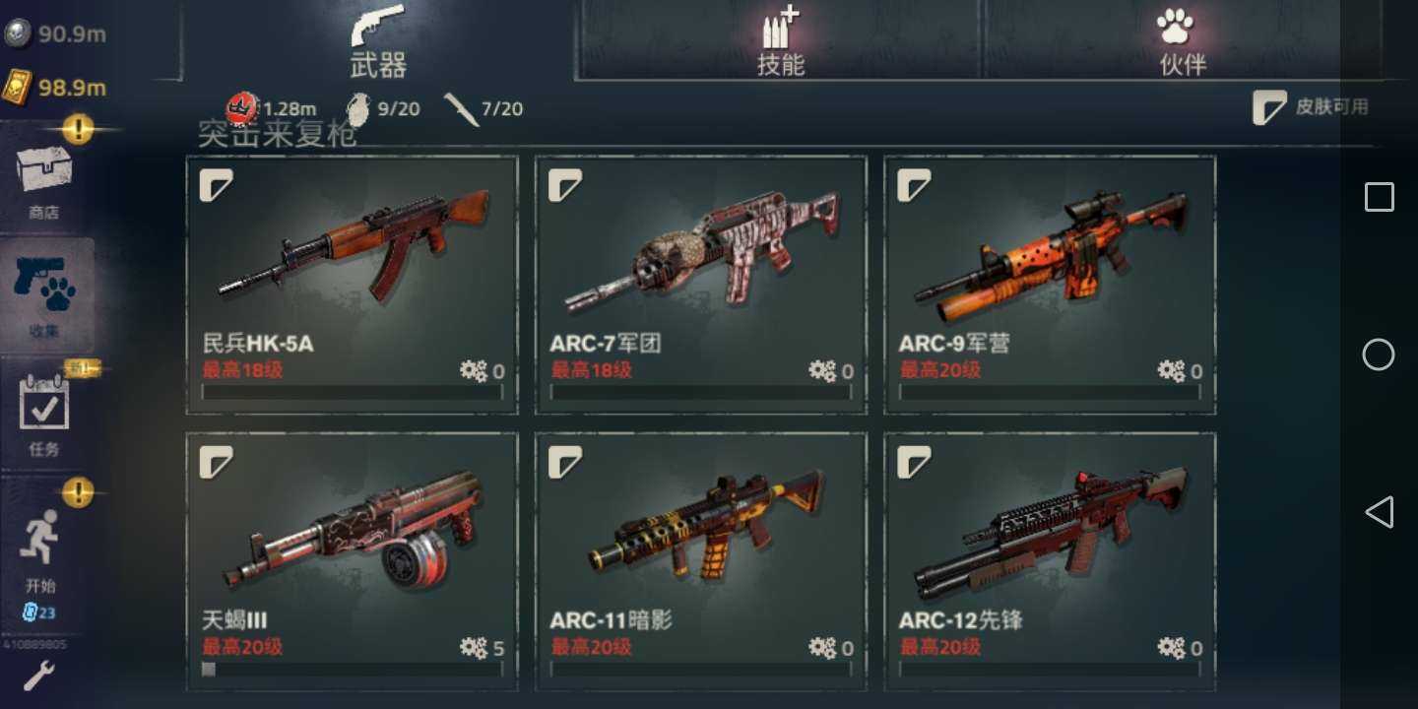
Task: Tap skin badge on ARC-12先锋 card
Action: (x=914, y=462)
